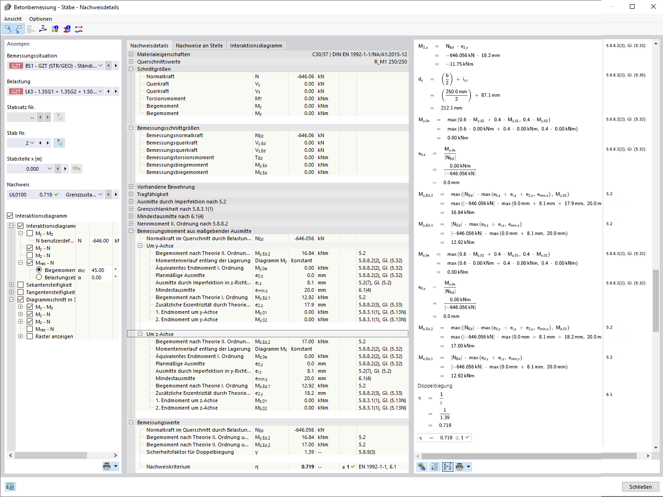Click the second curved-arrow toolbar icon

click(19, 29)
